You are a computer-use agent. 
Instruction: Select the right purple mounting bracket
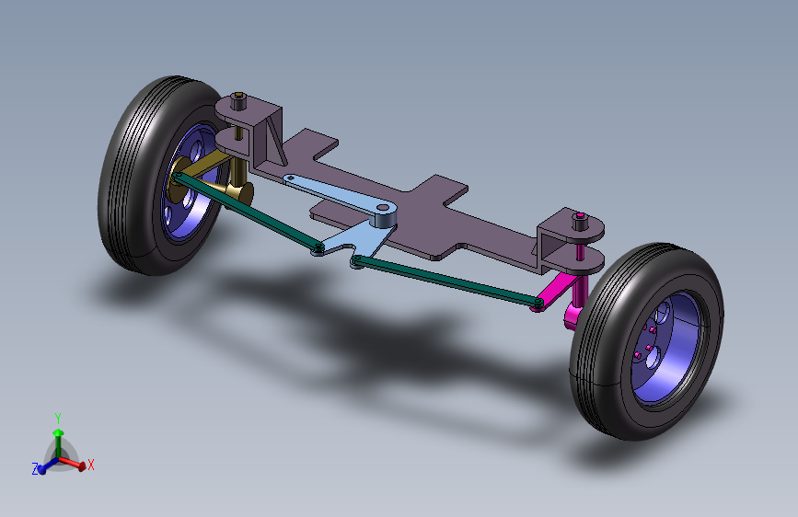coord(570,239)
